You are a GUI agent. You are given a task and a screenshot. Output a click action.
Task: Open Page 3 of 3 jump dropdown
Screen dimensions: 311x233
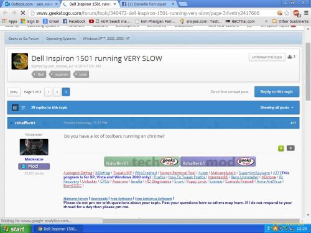point(32,92)
